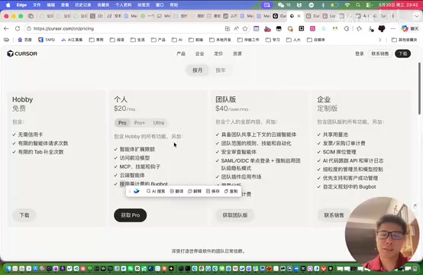Open the 个人资料 menu
The width and height of the screenshot is (423, 275).
click(x=123, y=5)
